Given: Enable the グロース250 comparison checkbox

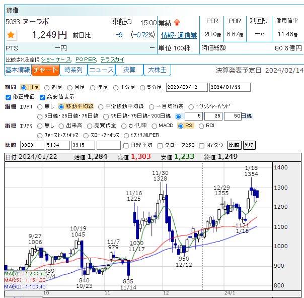Looking at the screenshot, I should [x=160, y=146].
